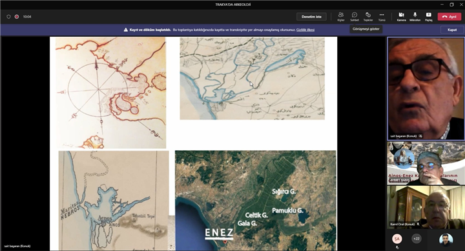Open the Kişiler participants panel

point(341,17)
